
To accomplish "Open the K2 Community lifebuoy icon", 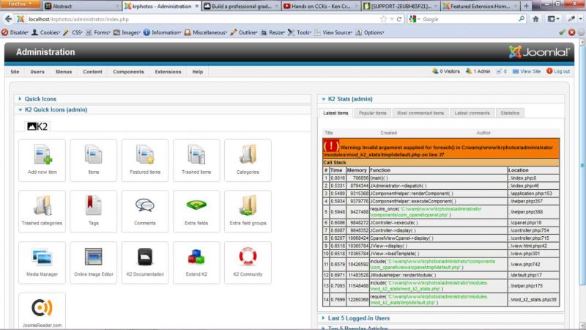I will click(248, 263).
